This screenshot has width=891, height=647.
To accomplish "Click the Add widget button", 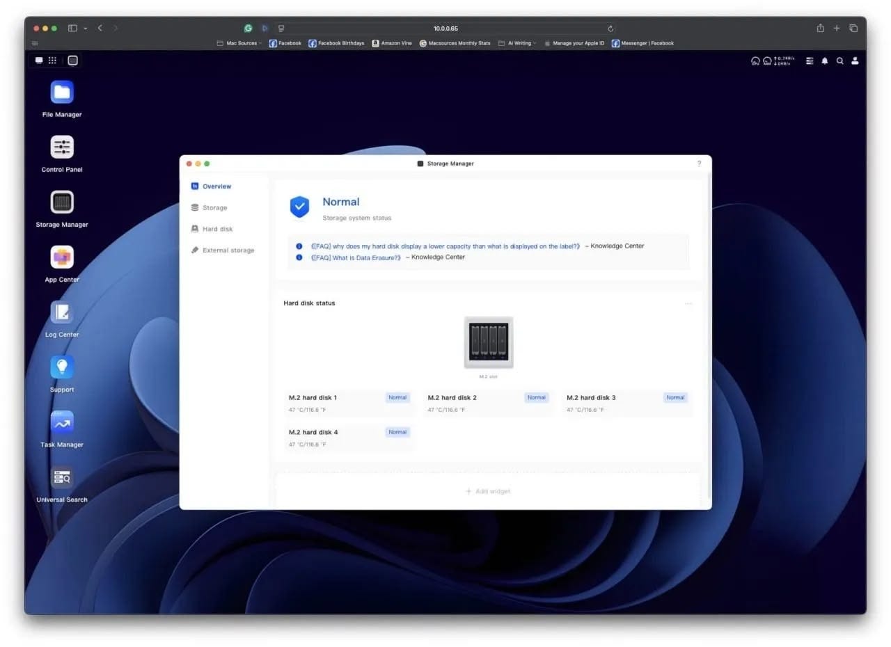I will tap(488, 491).
